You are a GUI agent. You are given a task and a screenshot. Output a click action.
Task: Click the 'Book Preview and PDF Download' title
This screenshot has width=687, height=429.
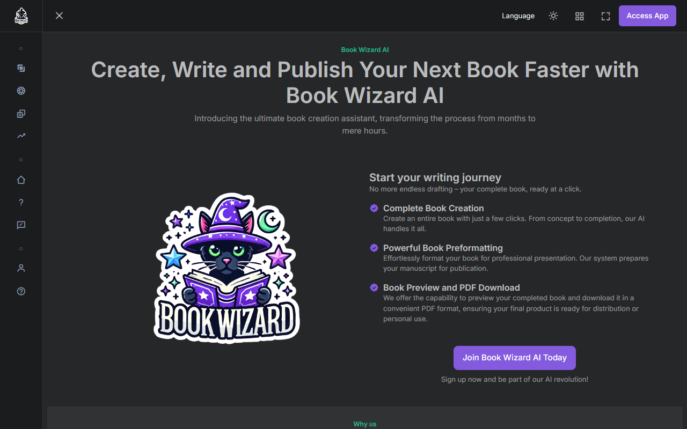(x=451, y=287)
